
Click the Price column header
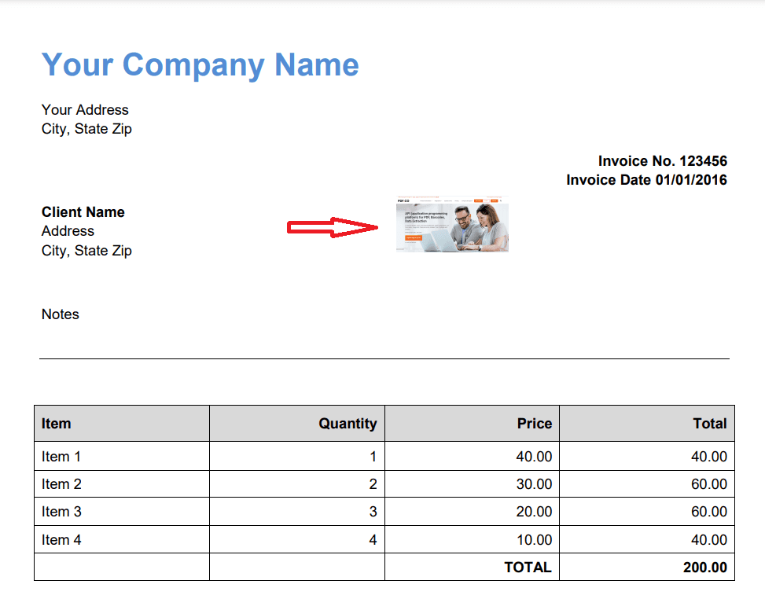tap(534, 424)
